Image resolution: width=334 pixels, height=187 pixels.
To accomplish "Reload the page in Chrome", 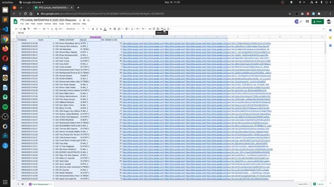I will (26, 14).
